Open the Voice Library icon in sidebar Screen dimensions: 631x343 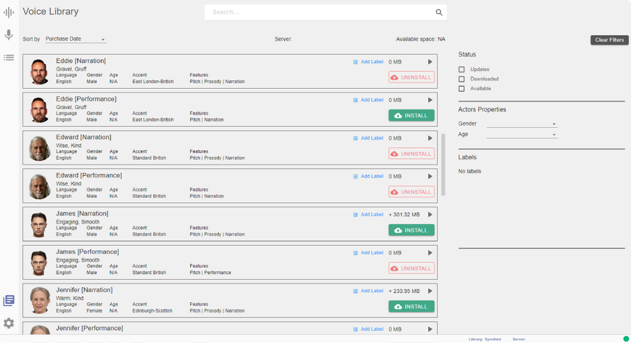pyautogui.click(x=9, y=300)
